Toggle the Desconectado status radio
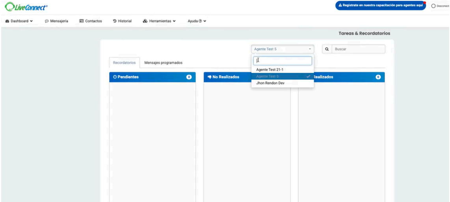The width and height of the screenshot is (450, 202). 433,6
